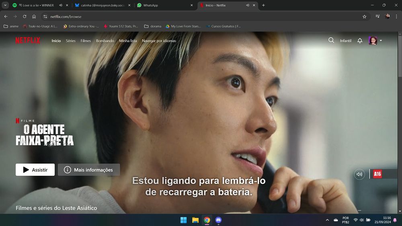
Task: Open File Explorer from the taskbar
Action: (x=195, y=220)
